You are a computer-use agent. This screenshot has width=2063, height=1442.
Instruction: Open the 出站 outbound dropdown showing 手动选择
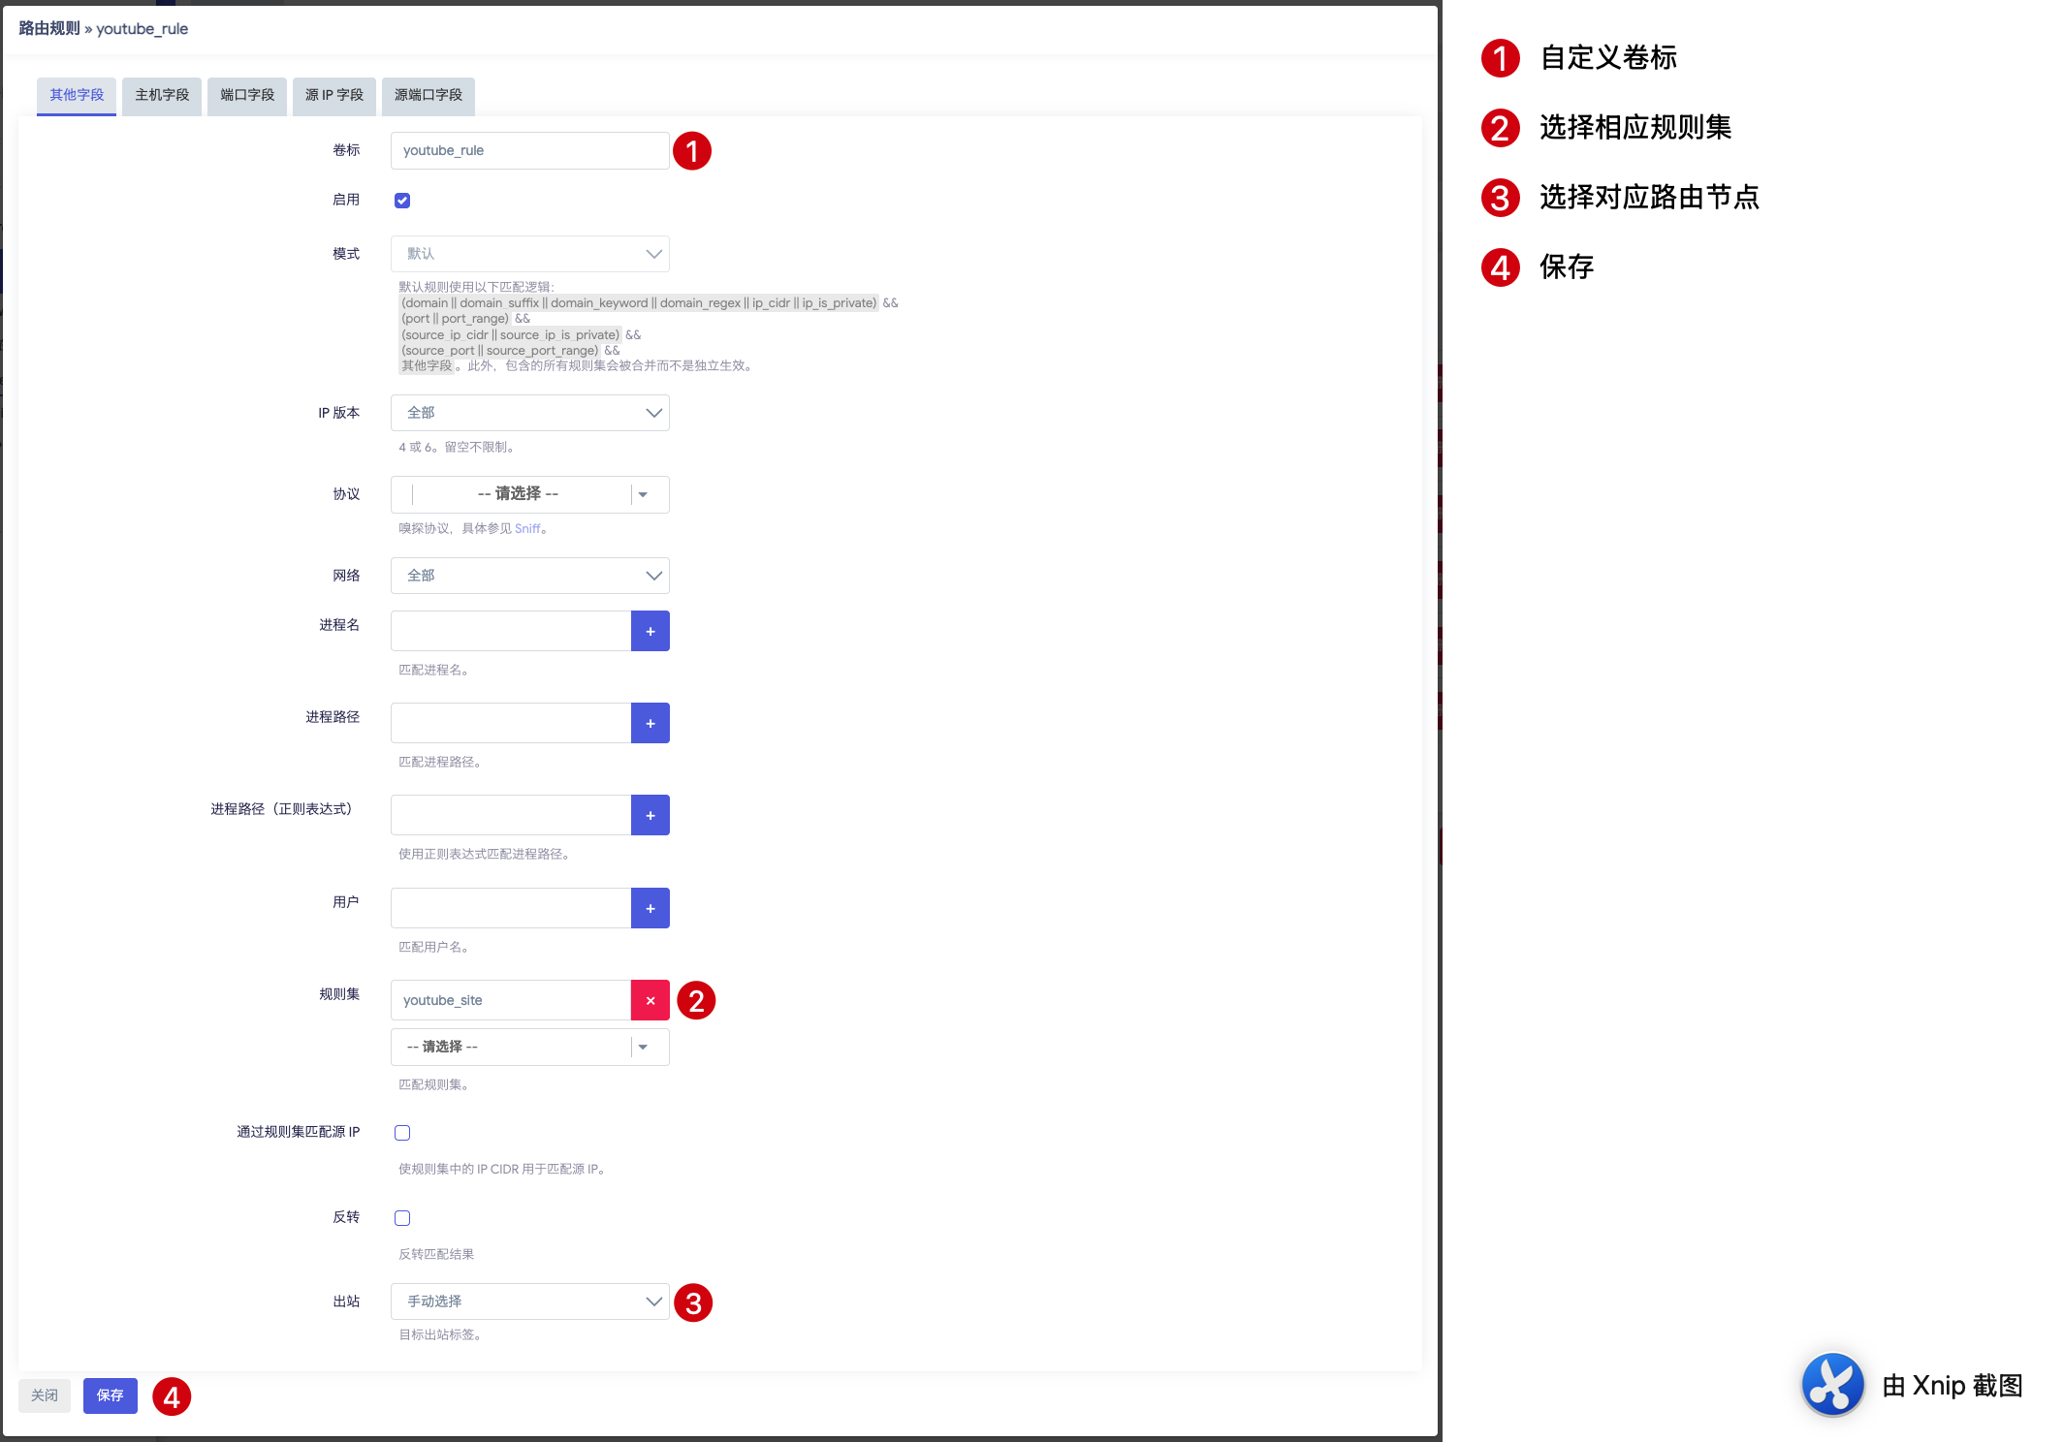pyautogui.click(x=530, y=1301)
